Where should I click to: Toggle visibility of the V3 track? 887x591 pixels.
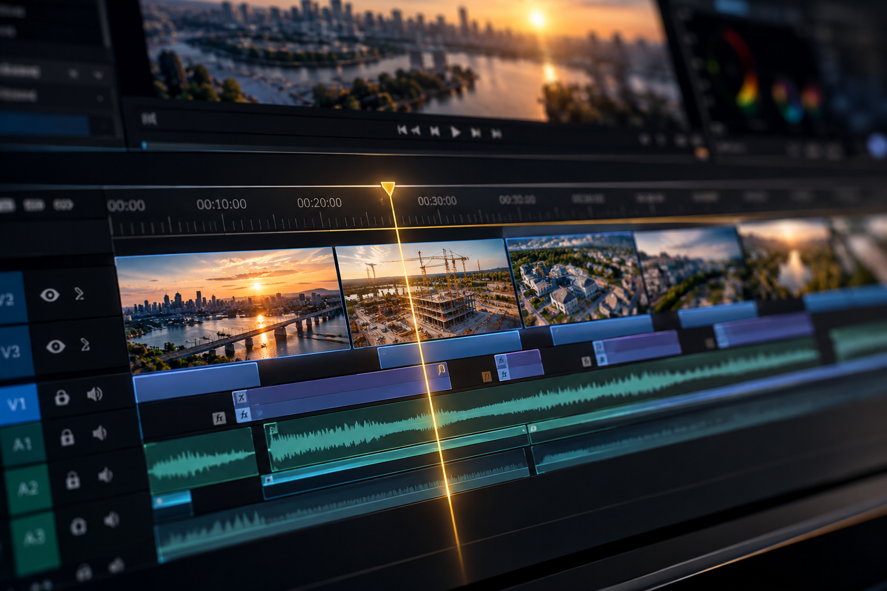[x=55, y=346]
